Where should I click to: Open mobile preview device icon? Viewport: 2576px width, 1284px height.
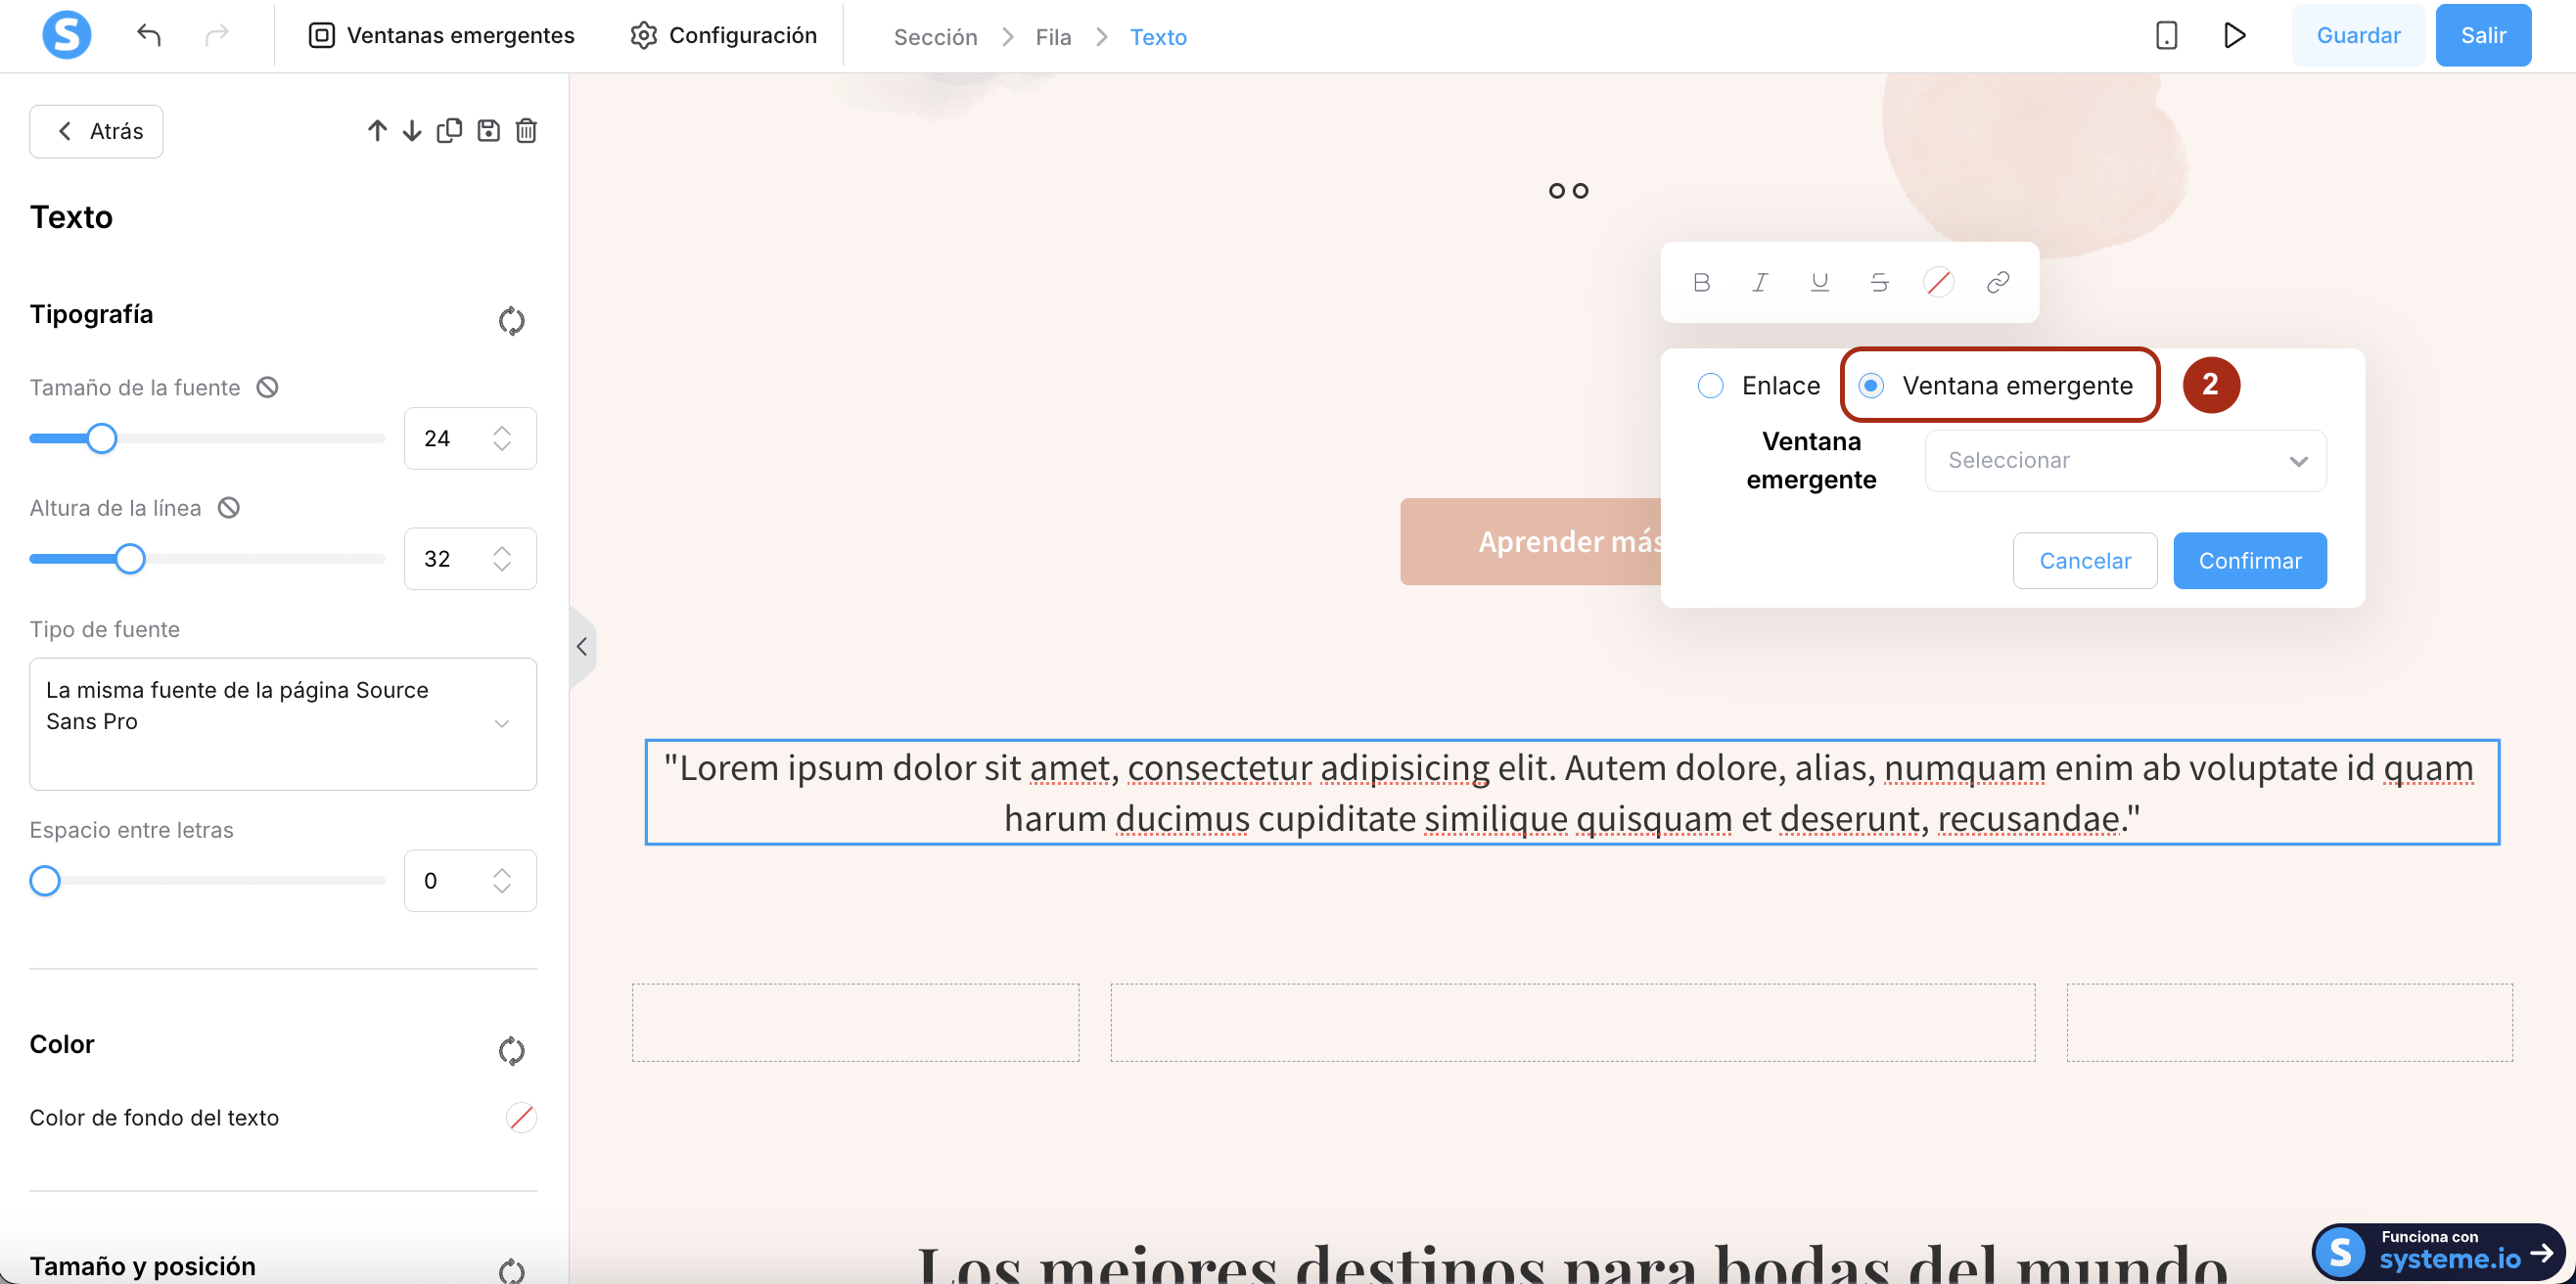(2166, 36)
